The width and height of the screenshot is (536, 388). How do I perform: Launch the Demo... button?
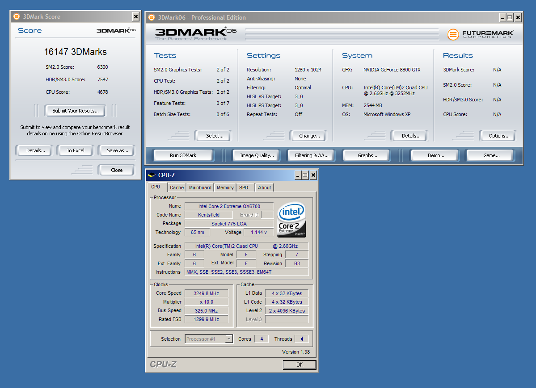coord(436,155)
